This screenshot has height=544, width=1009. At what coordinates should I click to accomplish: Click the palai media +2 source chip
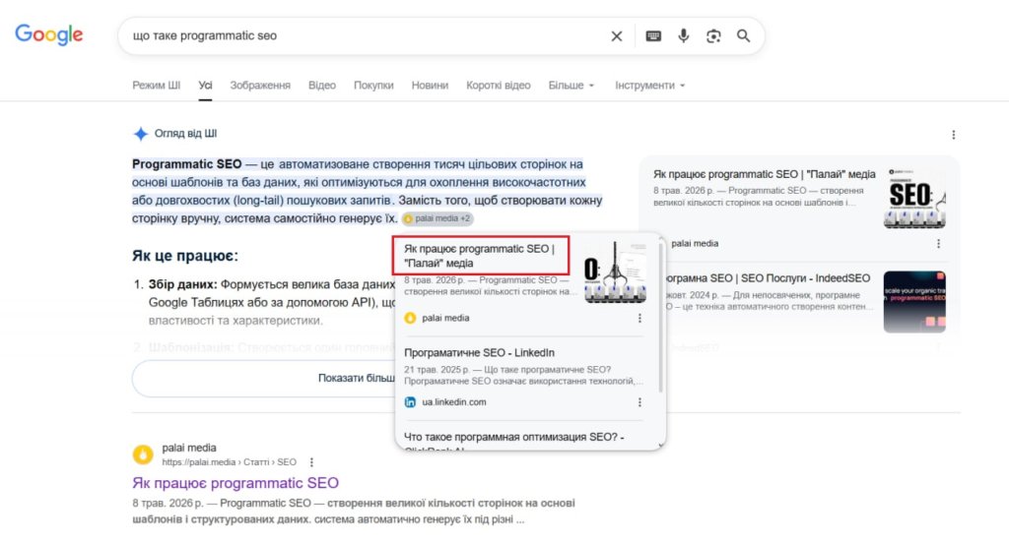pyautogui.click(x=437, y=218)
